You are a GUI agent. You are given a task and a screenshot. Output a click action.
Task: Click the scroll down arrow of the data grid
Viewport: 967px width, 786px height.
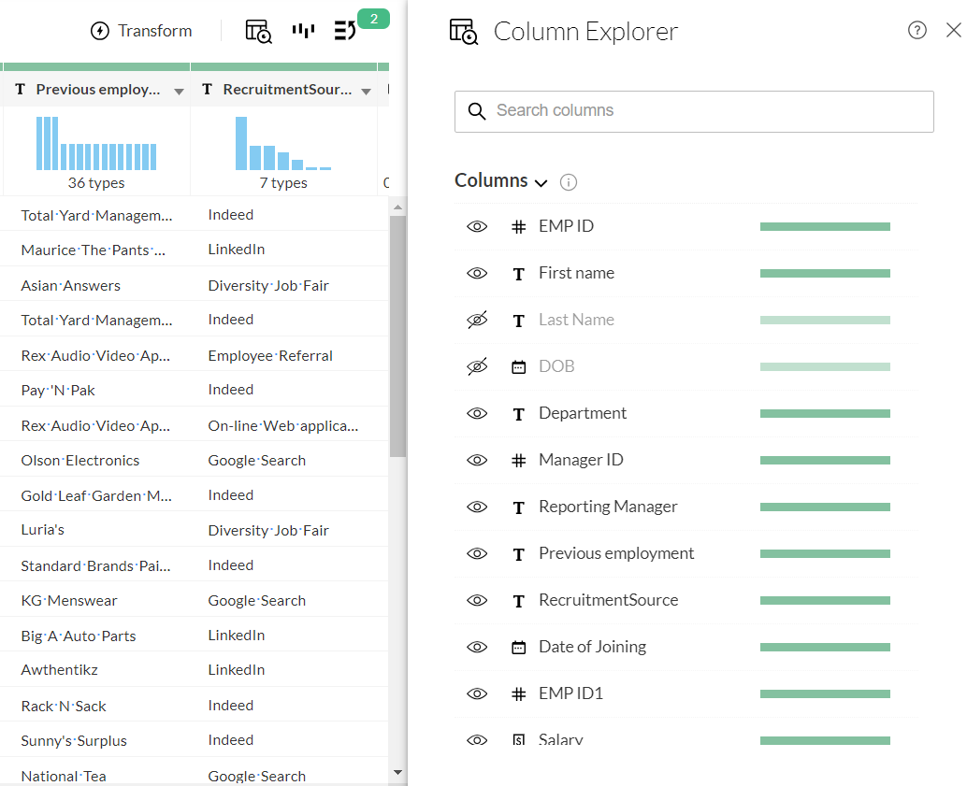click(x=397, y=773)
